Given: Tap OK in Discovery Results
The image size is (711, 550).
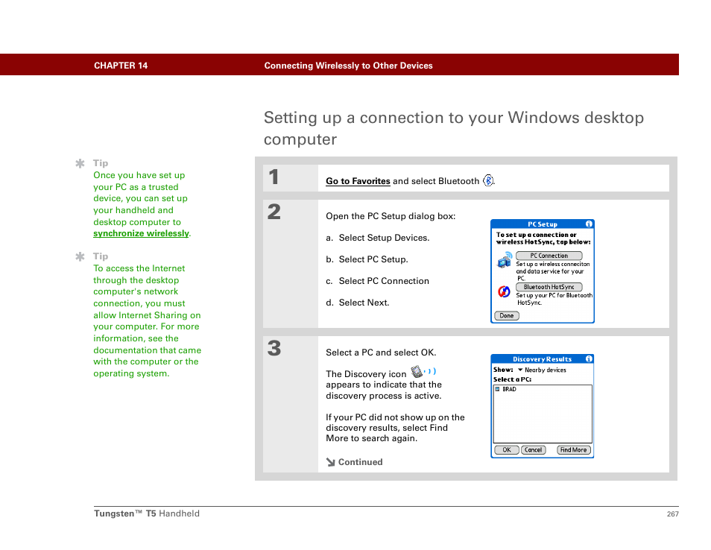Looking at the screenshot, I should tap(507, 450).
